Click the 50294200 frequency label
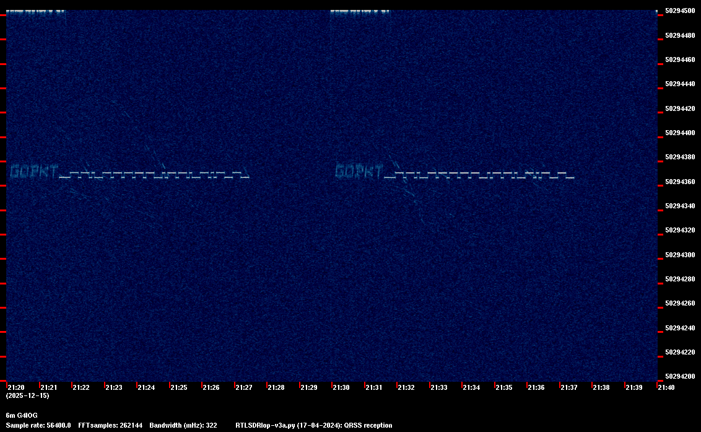 pyautogui.click(x=680, y=376)
